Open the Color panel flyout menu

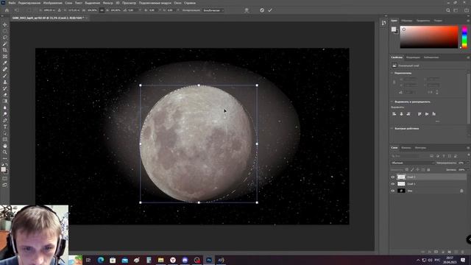(x=468, y=21)
